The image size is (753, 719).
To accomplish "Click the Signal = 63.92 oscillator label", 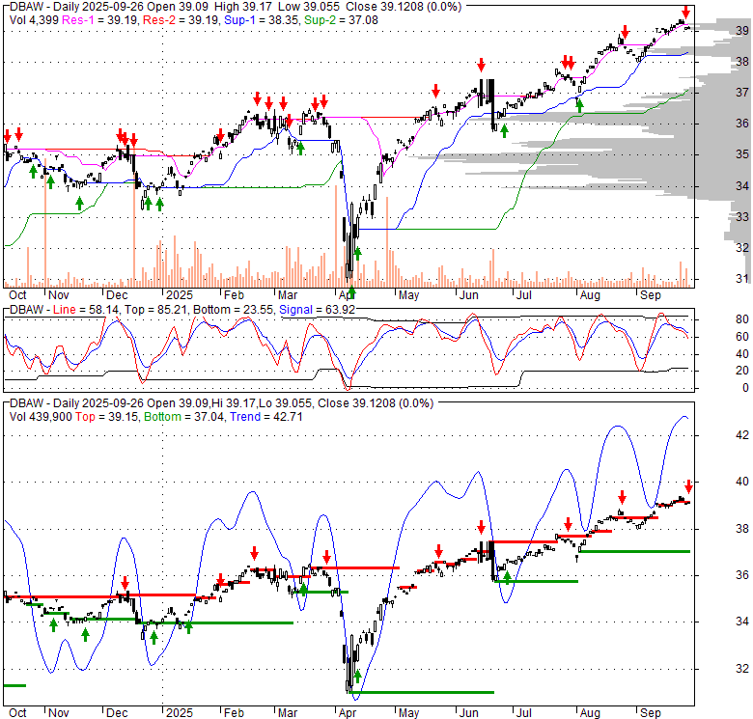I will tap(317, 310).
